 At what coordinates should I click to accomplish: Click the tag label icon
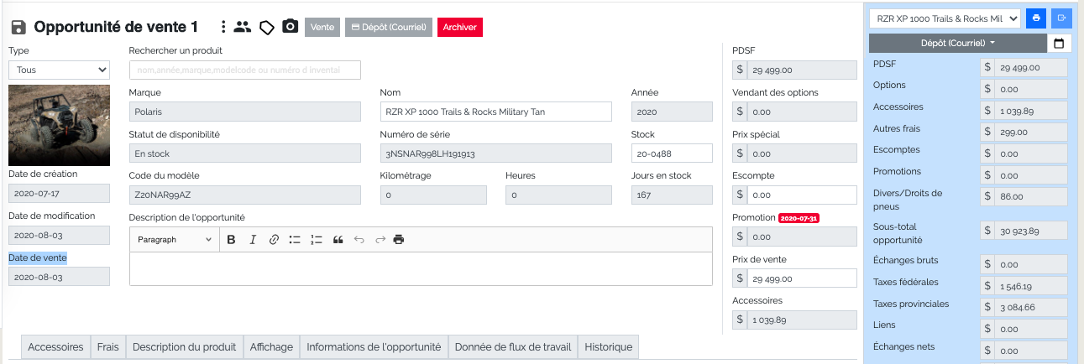266,27
